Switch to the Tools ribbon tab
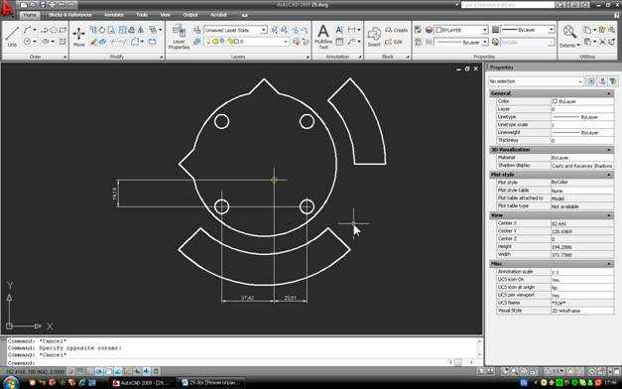Image resolution: width=622 pixels, height=389 pixels. coord(142,15)
